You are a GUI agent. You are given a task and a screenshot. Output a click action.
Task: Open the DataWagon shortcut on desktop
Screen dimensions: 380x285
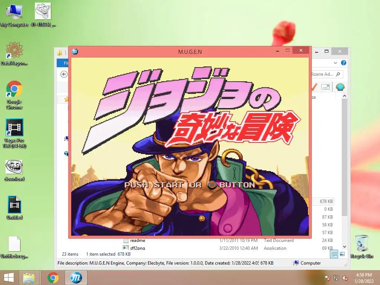[14, 53]
